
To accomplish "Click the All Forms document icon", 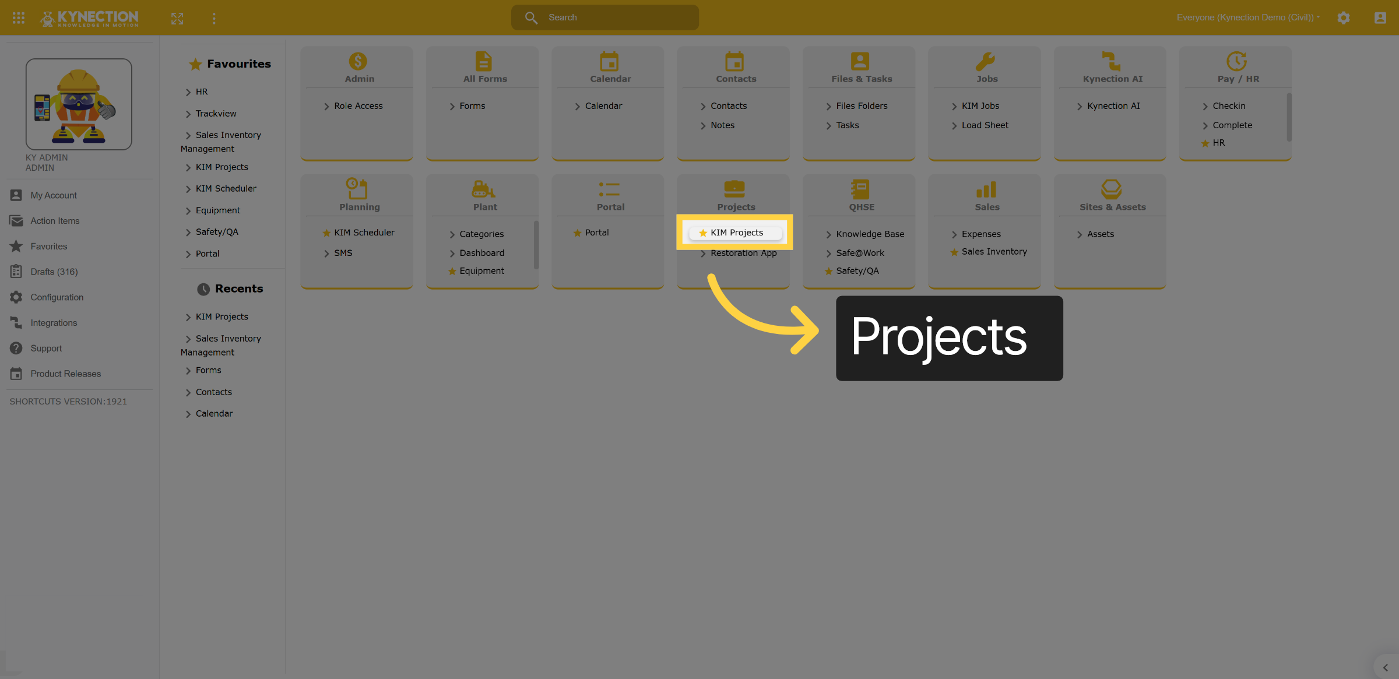I will coord(484,61).
